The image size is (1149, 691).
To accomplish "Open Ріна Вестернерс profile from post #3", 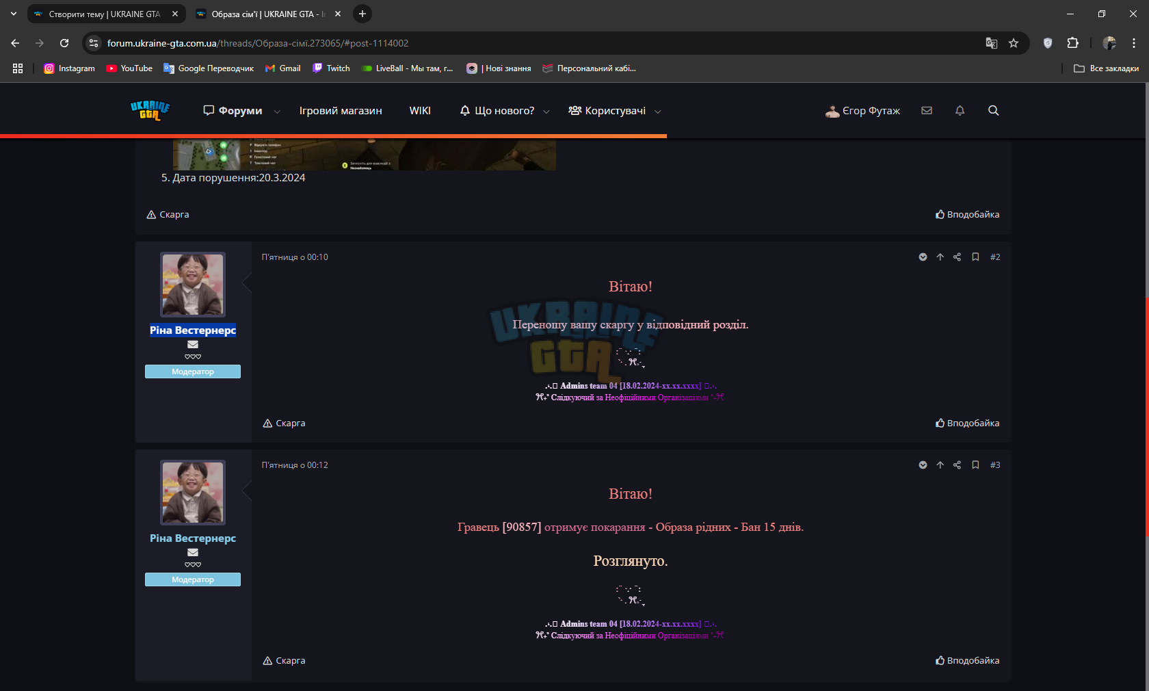I will point(193,538).
